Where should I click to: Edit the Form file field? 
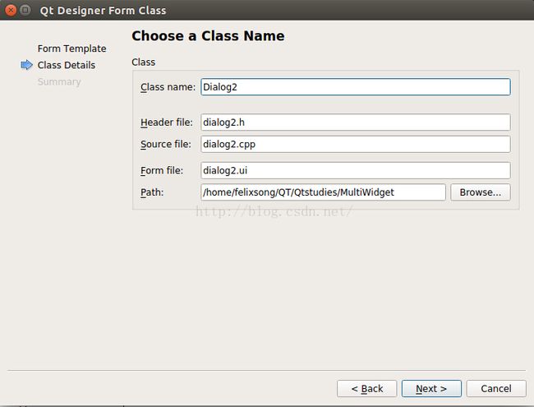click(356, 170)
